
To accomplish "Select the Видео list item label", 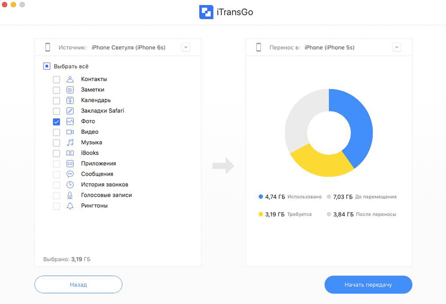I will coord(89,132).
